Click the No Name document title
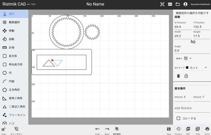211x135 pixels. tap(95, 4)
